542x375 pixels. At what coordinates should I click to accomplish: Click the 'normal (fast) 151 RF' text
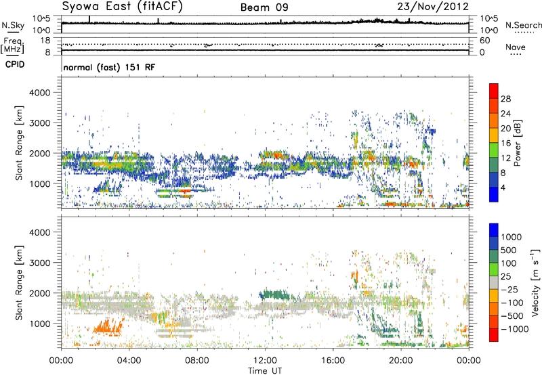109,67
